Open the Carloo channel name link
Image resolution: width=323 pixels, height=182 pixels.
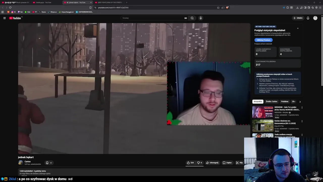point(28,162)
